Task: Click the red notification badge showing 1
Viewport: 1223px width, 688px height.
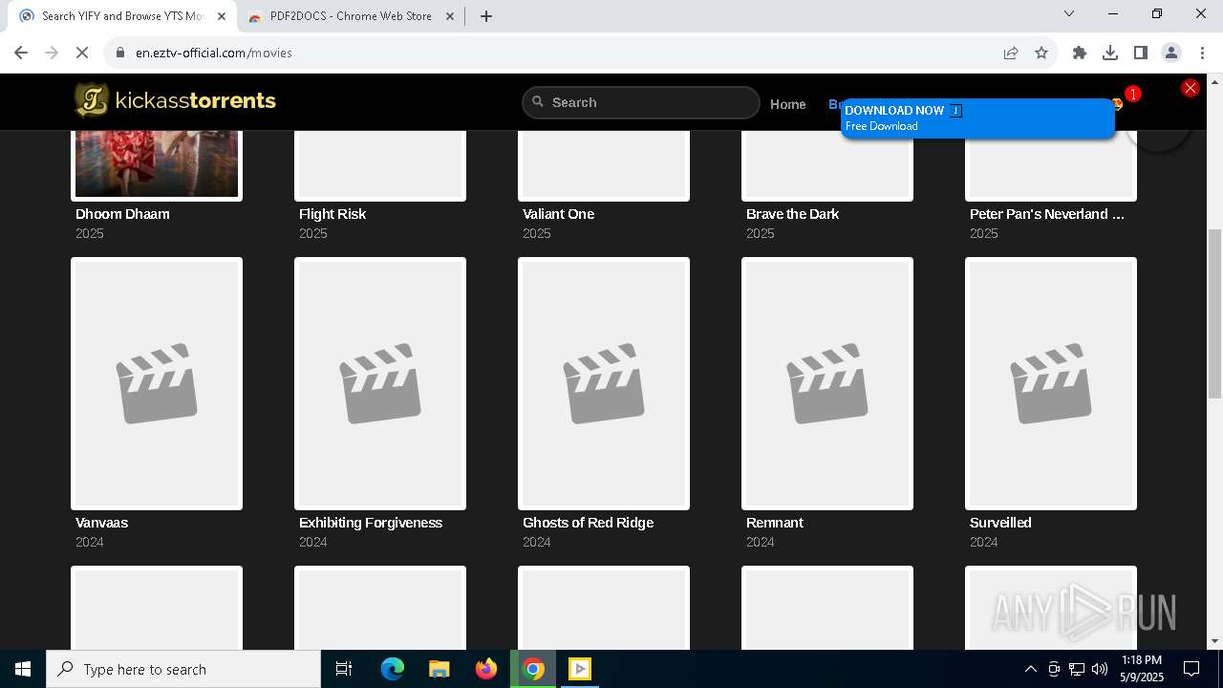Action: point(1132,94)
